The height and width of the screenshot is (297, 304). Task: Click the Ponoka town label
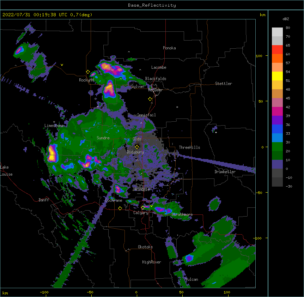pyautogui.click(x=169, y=48)
